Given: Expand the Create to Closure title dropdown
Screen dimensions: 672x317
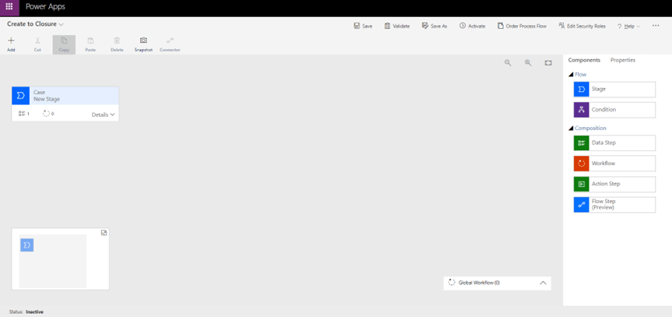Looking at the screenshot, I should click(62, 25).
